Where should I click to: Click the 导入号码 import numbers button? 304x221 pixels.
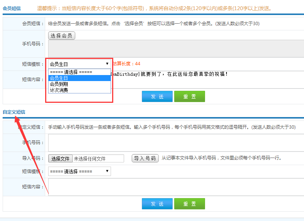(144, 158)
